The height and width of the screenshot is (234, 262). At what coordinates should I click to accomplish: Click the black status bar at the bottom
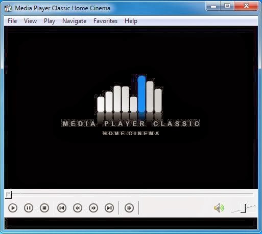pyautogui.click(x=131, y=223)
